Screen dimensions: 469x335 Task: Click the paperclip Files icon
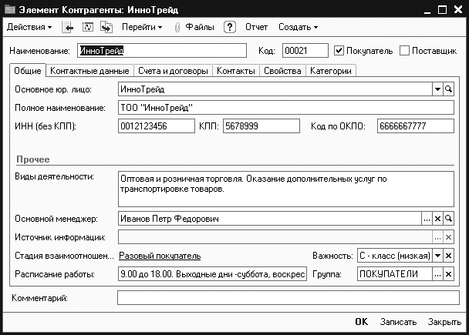177,27
